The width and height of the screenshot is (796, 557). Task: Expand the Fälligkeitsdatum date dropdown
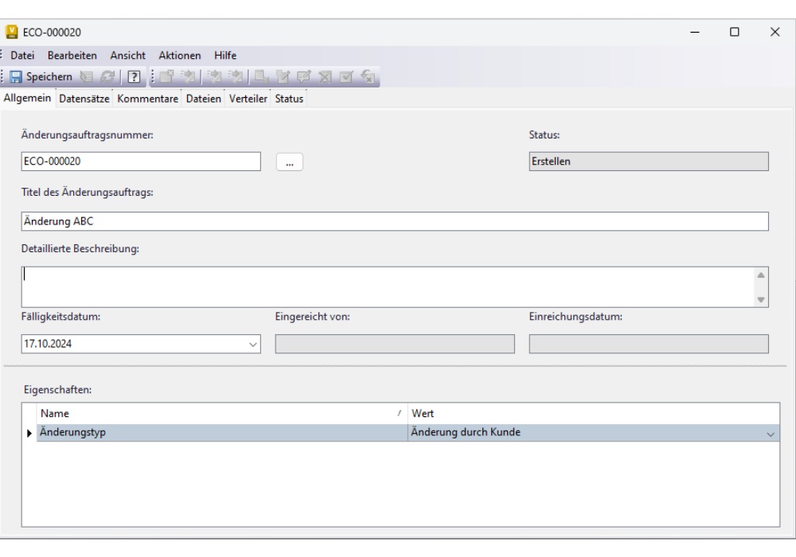click(x=253, y=345)
